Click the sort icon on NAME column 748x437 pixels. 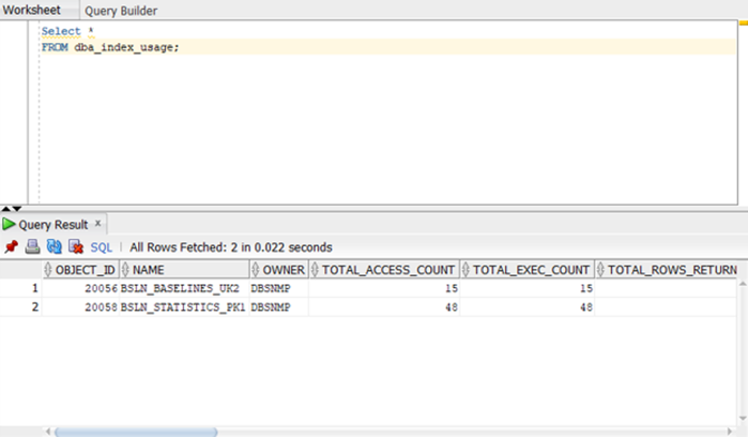[x=126, y=270]
